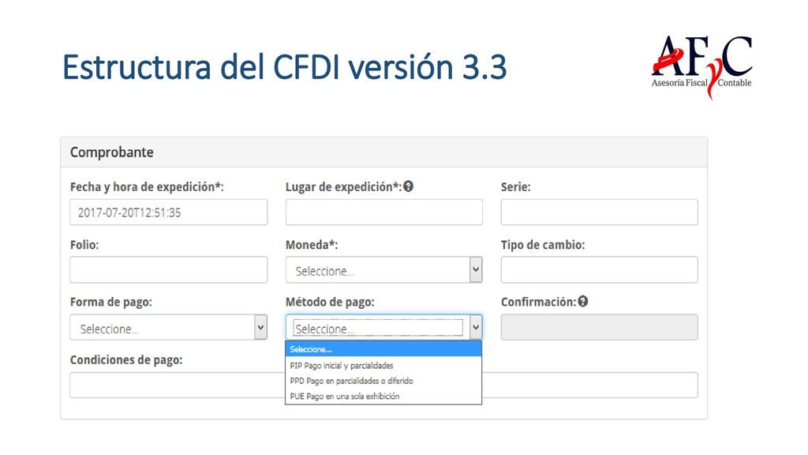808x455 pixels.
Task: Click the Método de pago label
Action: pos(330,302)
